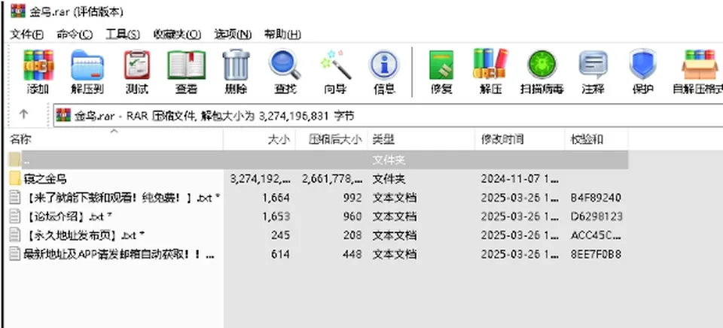Click the WinRAR icon in title bar

coord(18,10)
